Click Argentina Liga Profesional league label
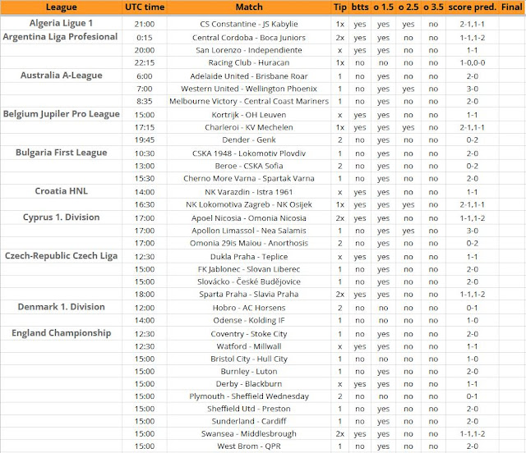Image resolution: width=526 pixels, height=453 pixels. click(60, 37)
